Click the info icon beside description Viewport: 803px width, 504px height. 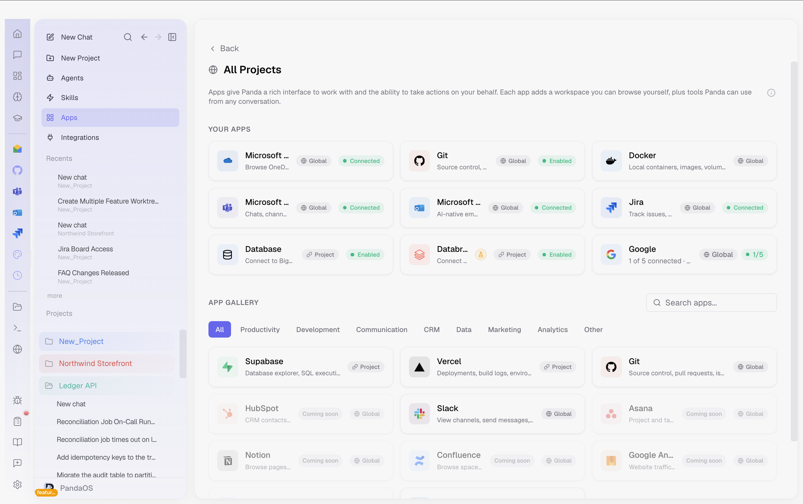771,93
